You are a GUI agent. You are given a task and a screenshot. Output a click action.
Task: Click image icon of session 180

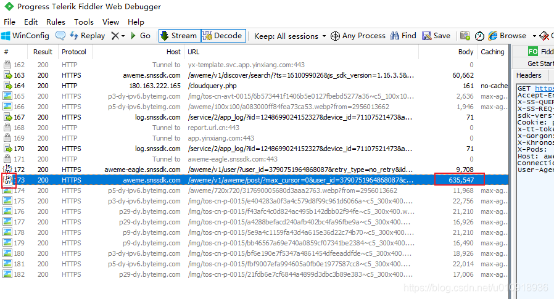click(7, 253)
